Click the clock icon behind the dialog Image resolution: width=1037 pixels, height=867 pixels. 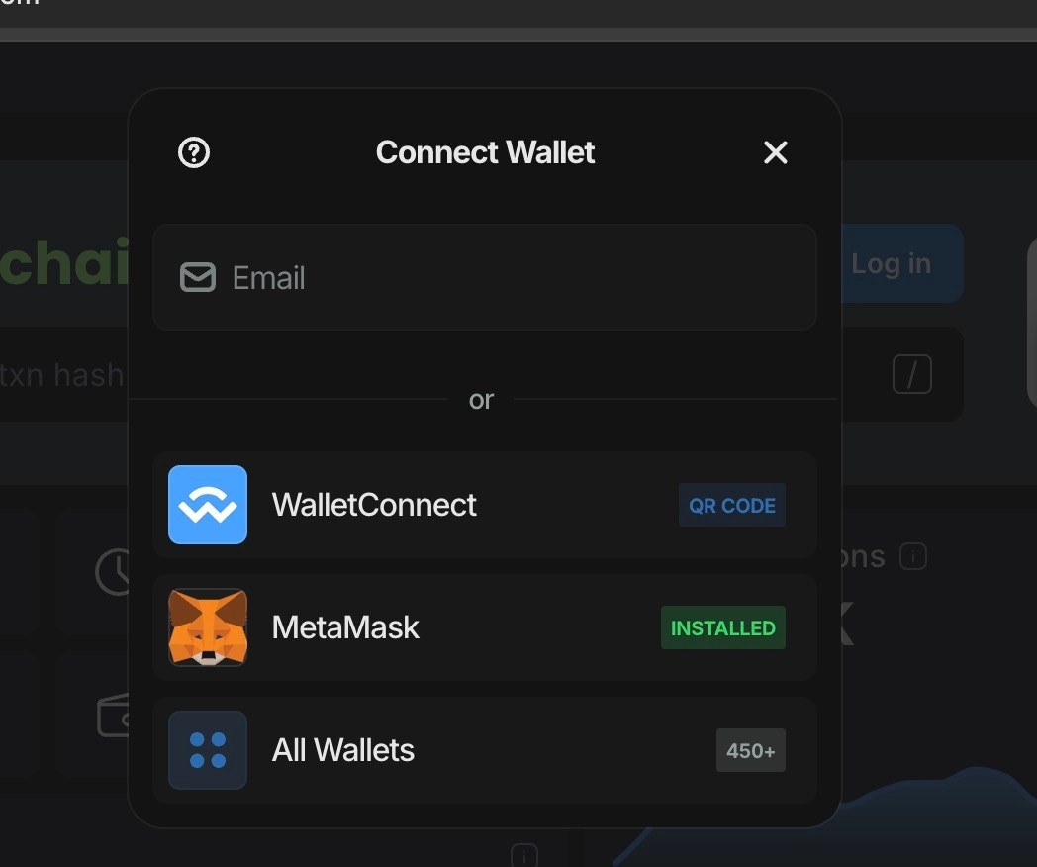click(x=113, y=571)
